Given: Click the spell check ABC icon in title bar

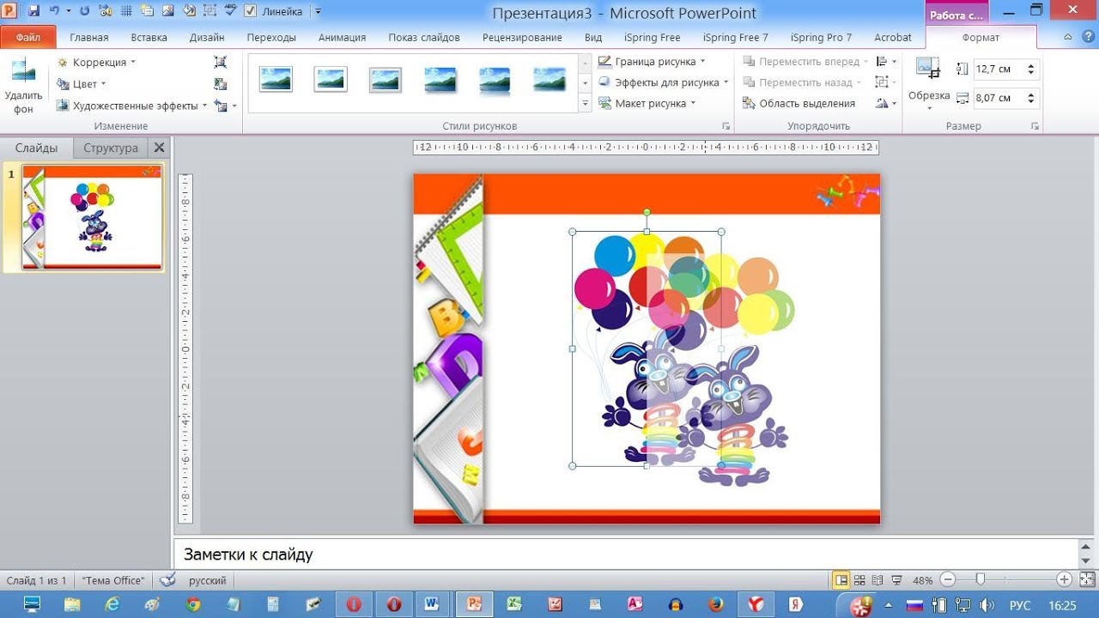Looking at the screenshot, I should [230, 11].
